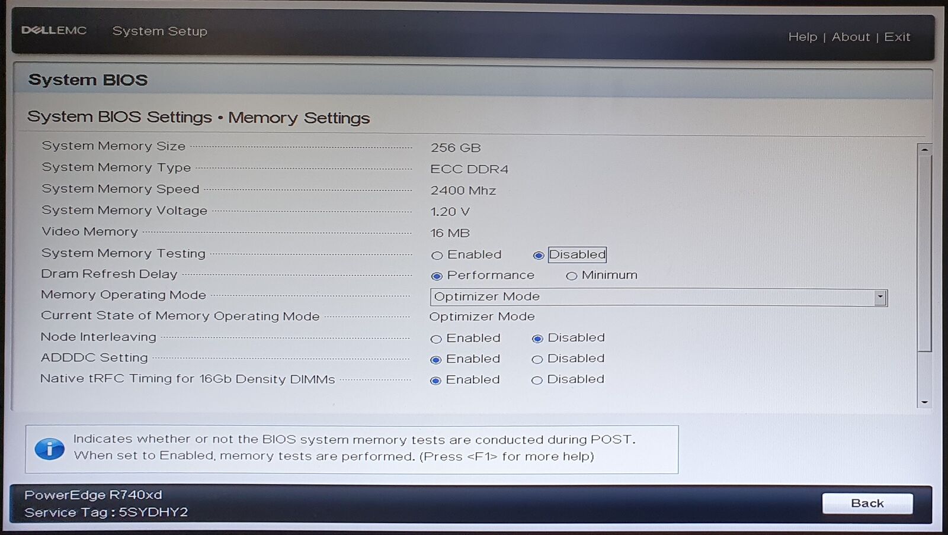Click the scrollbar down arrow
The image size is (948, 535).
point(924,402)
